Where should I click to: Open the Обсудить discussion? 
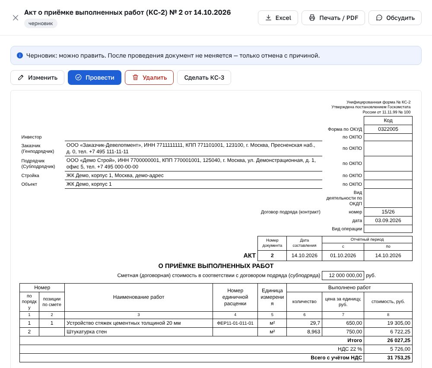click(395, 18)
